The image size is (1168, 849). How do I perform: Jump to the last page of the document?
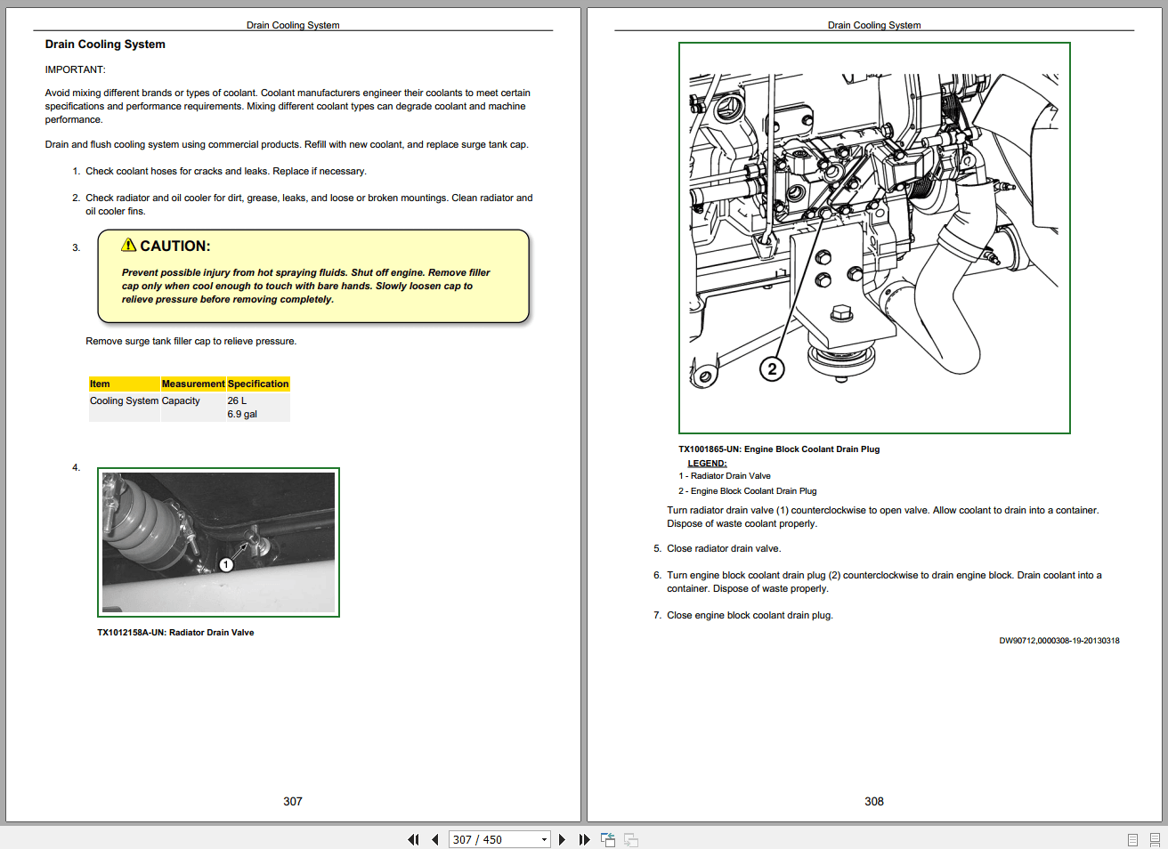(584, 839)
